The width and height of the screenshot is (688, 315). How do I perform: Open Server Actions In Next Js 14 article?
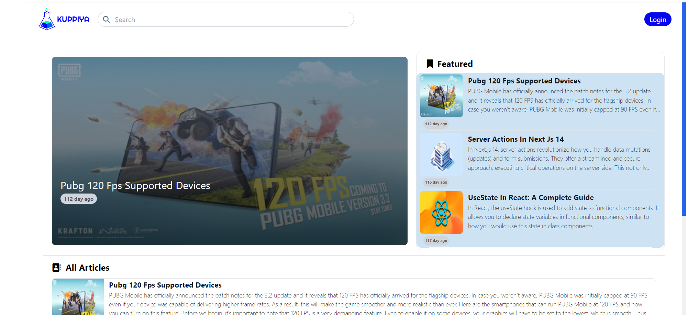point(515,139)
